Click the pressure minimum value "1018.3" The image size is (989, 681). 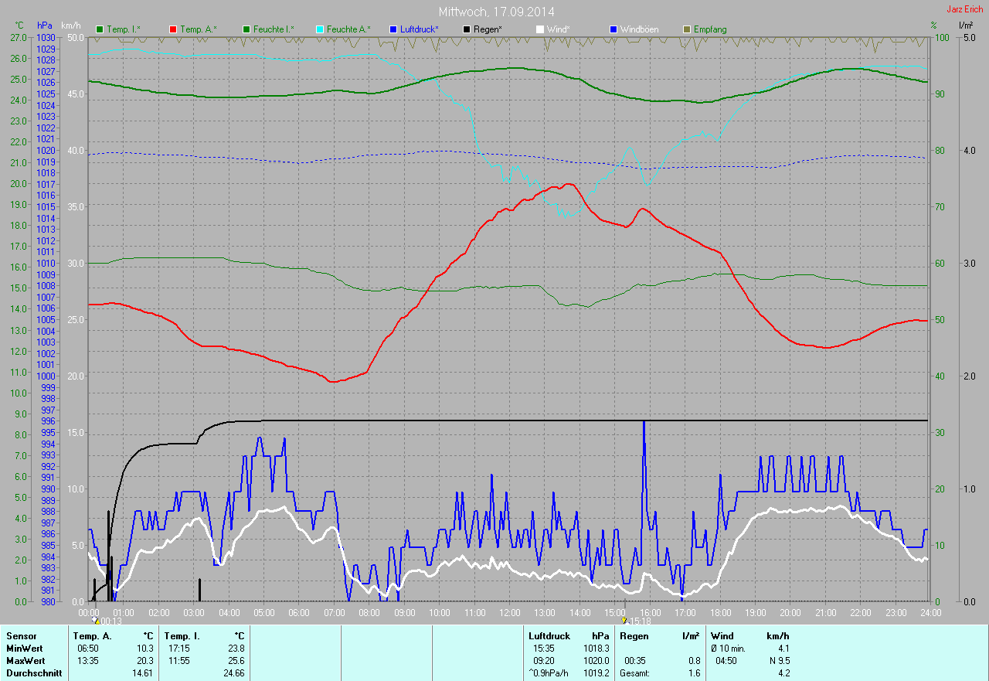pyautogui.click(x=596, y=649)
